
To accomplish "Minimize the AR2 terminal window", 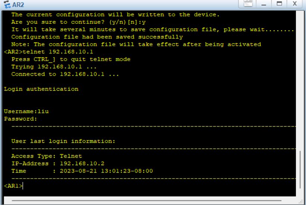I will (x=264, y=4).
